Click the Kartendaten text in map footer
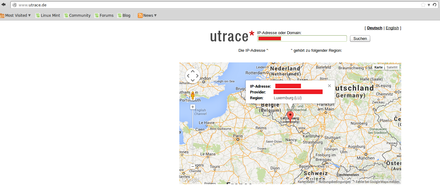 pyautogui.click(x=306, y=182)
